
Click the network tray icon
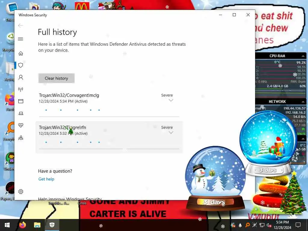point(262,225)
